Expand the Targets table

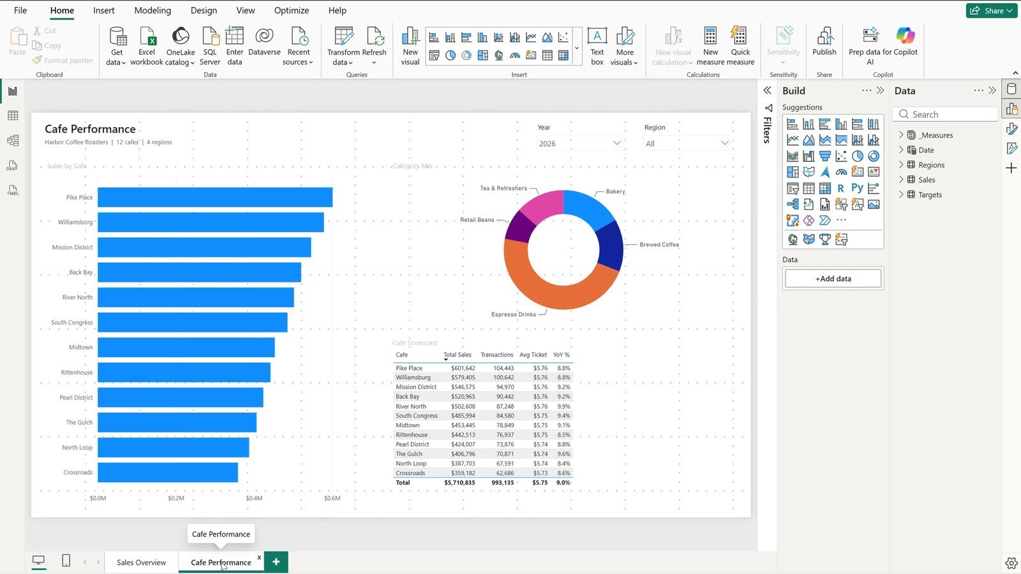(901, 195)
